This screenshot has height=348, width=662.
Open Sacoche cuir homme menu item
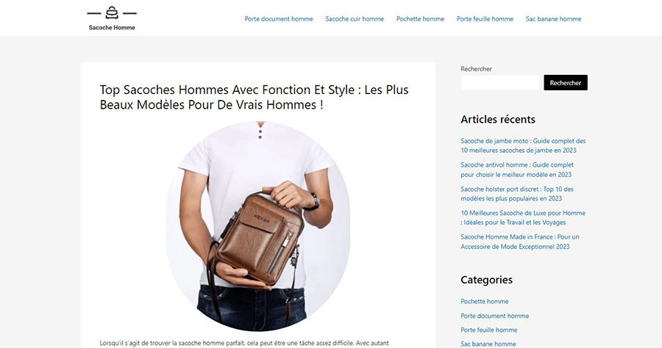click(x=355, y=19)
